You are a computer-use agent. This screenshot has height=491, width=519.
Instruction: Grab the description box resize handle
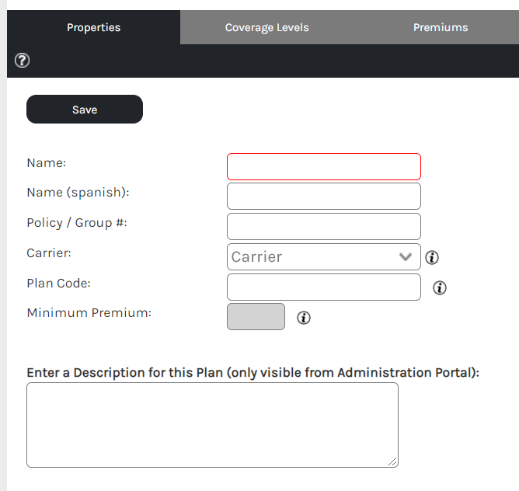[x=392, y=461]
